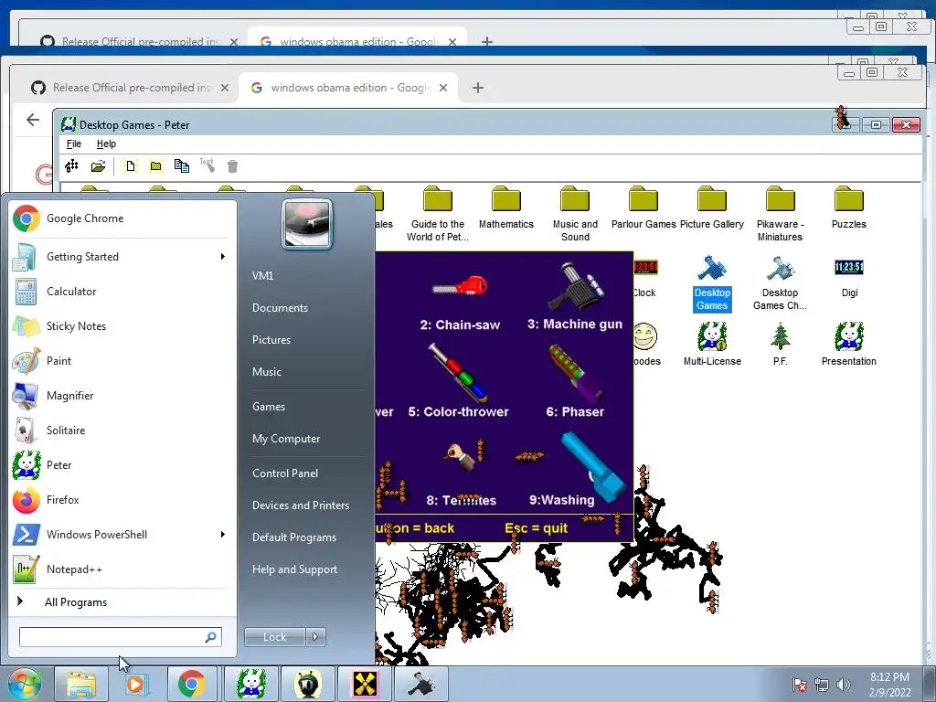Open the File menu in Desktop Games
This screenshot has height=702, width=936.
point(74,144)
